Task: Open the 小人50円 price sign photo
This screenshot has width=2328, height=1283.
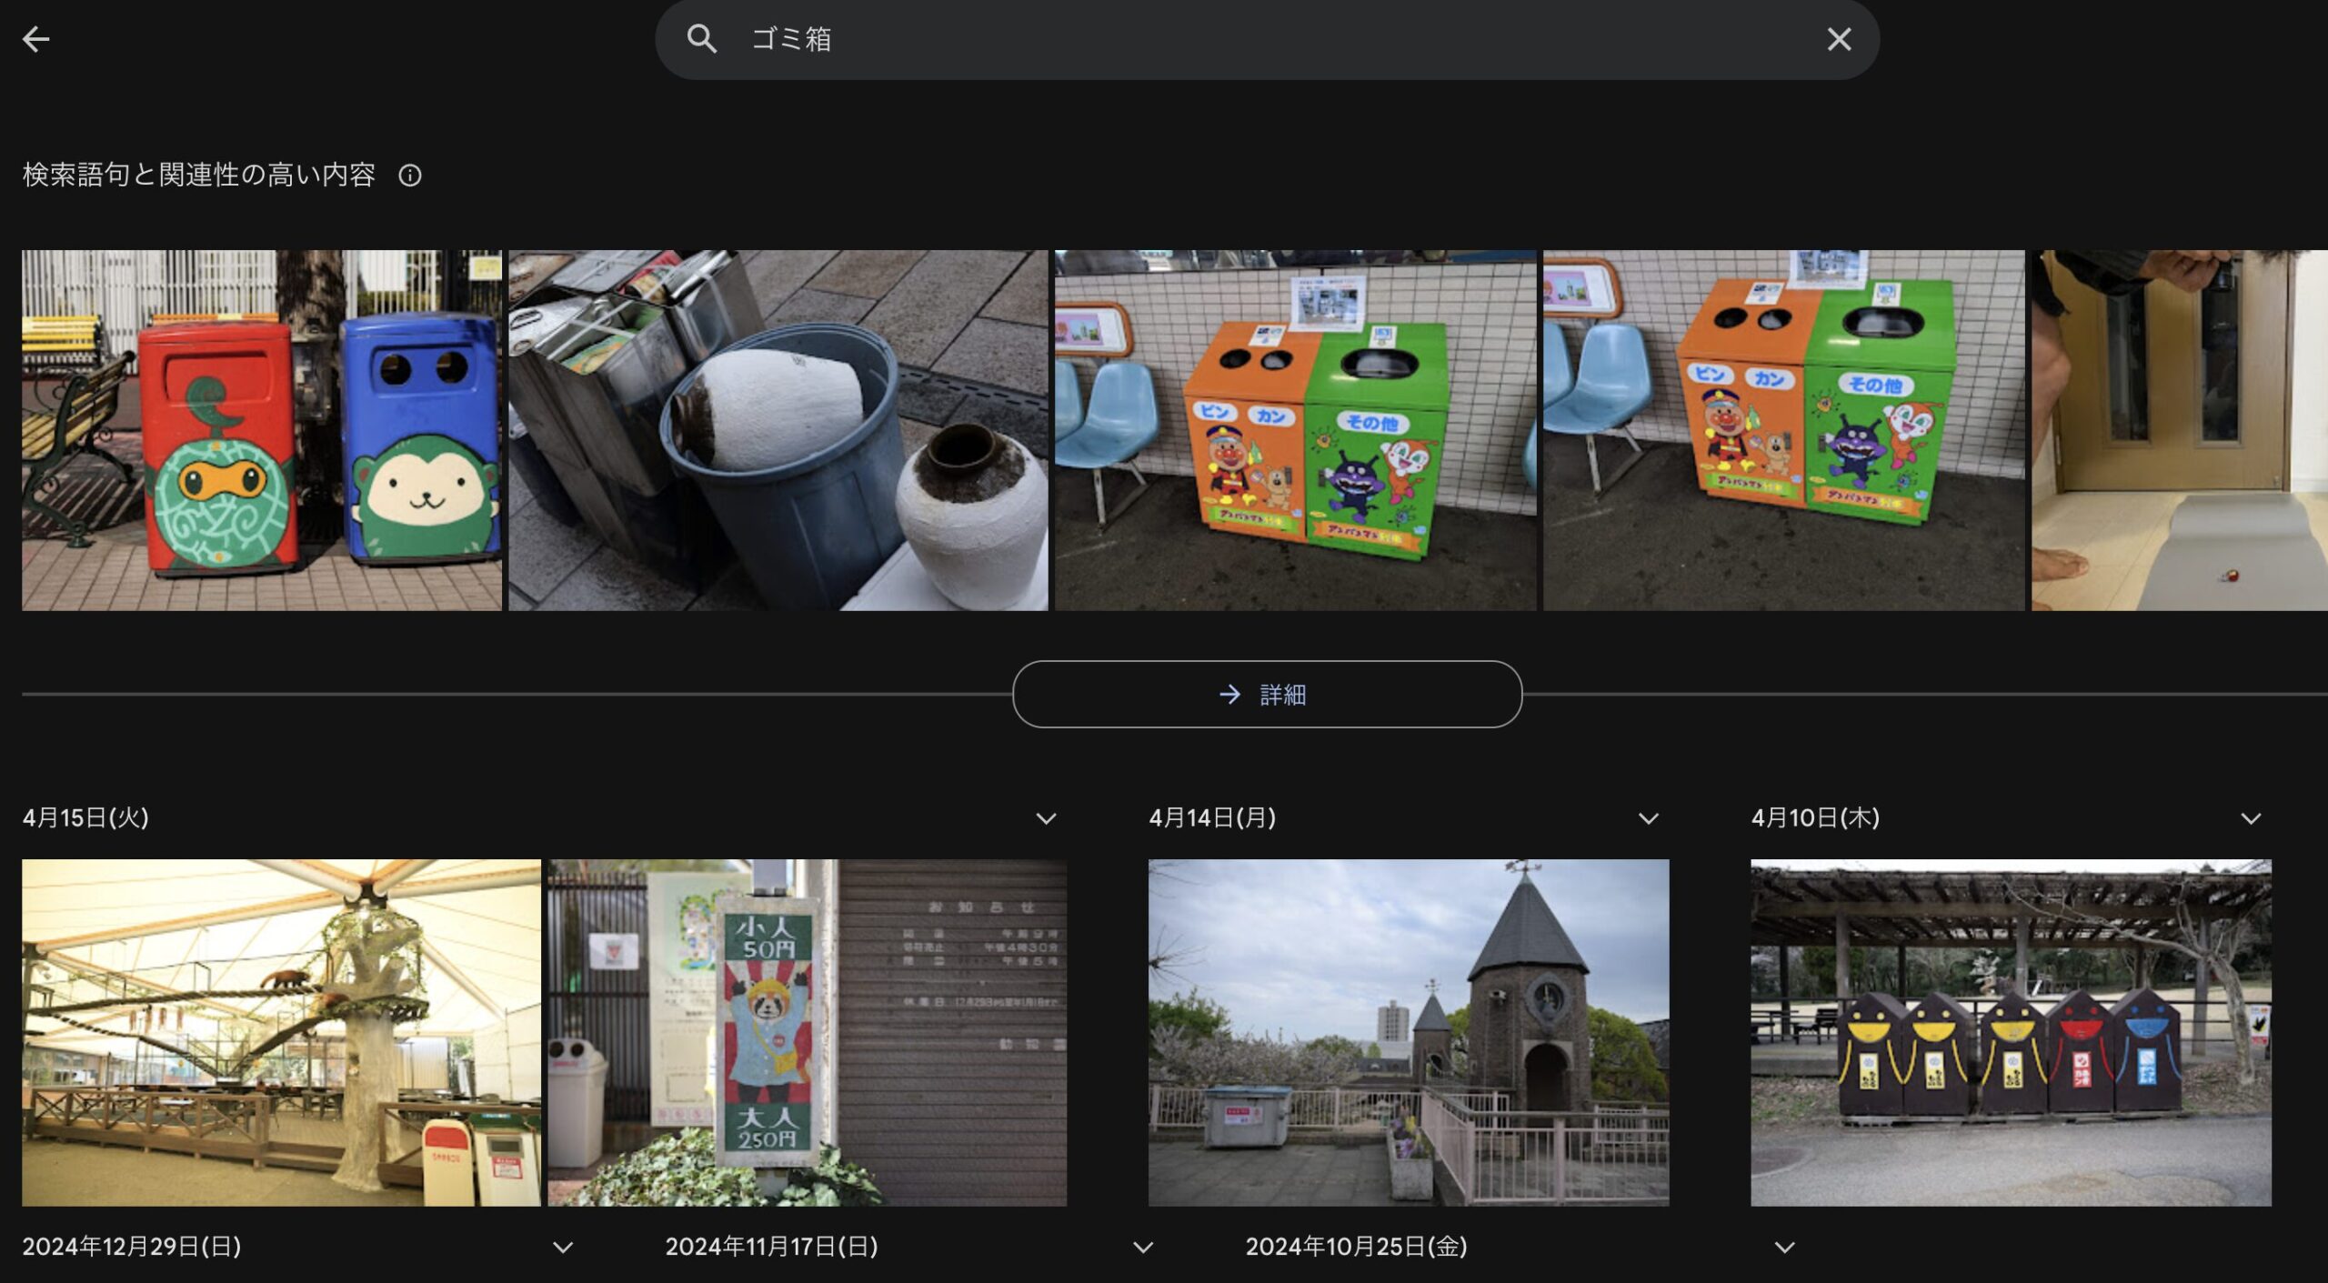Action: coord(807,1033)
